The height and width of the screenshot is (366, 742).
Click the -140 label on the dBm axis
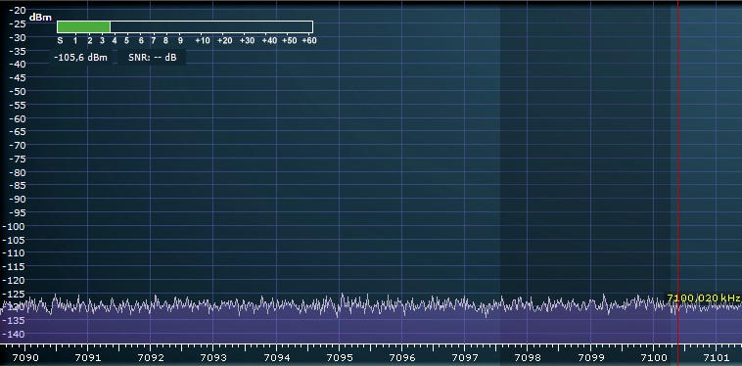click(15, 335)
